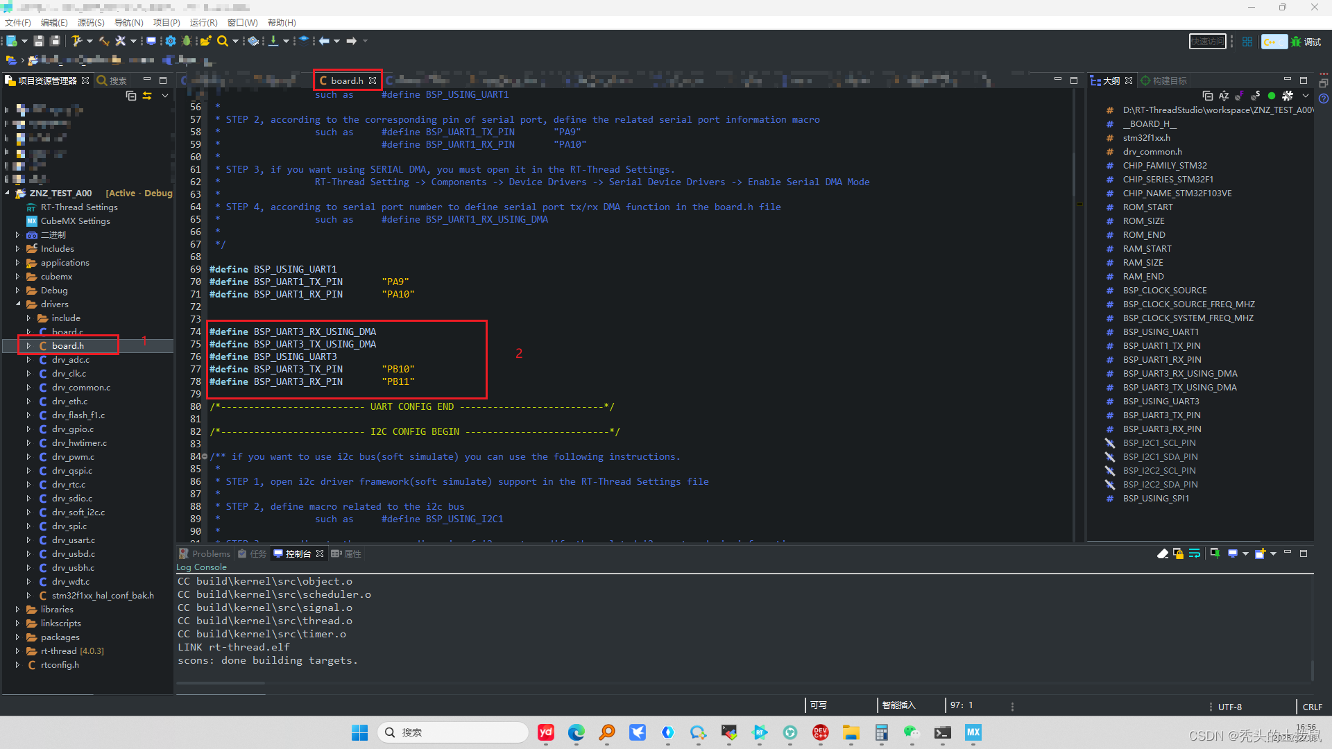Collapse all items in project explorer
The image size is (1332, 749).
(x=131, y=96)
